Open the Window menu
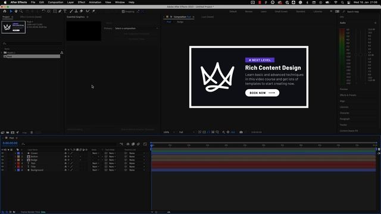Image resolution: width=381 pixels, height=214 pixels. tap(120, 2)
